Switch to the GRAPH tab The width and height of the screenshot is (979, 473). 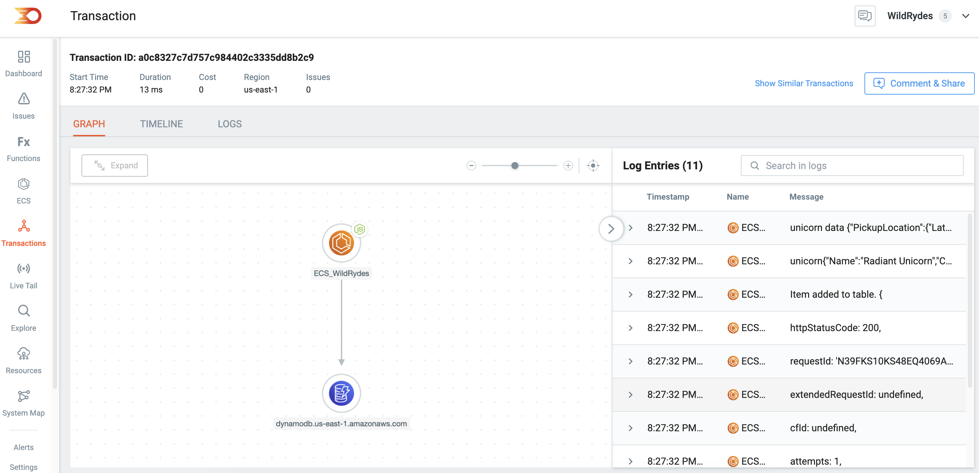point(89,124)
